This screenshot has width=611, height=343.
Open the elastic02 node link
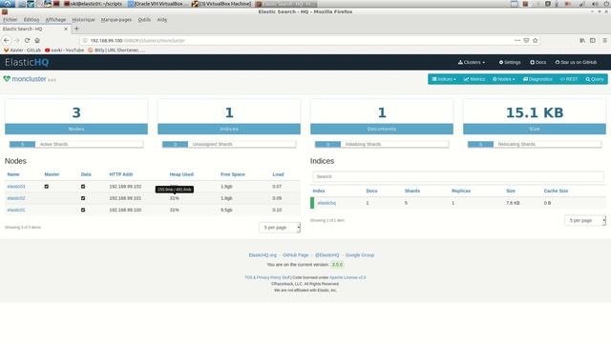pos(16,198)
